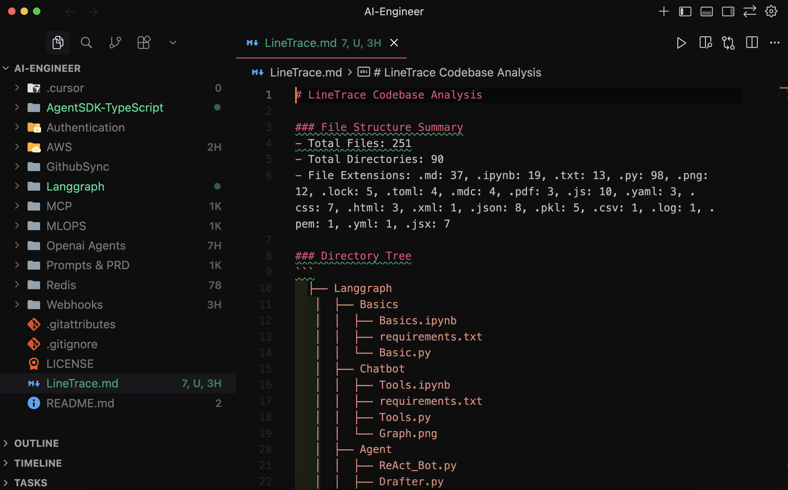The width and height of the screenshot is (788, 490).
Task: Click 'Chatbot' in the editor tree
Action: pos(382,368)
